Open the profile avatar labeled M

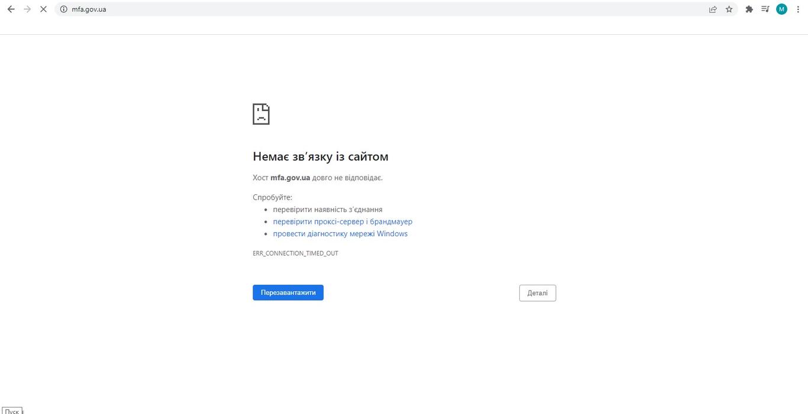pyautogui.click(x=781, y=9)
